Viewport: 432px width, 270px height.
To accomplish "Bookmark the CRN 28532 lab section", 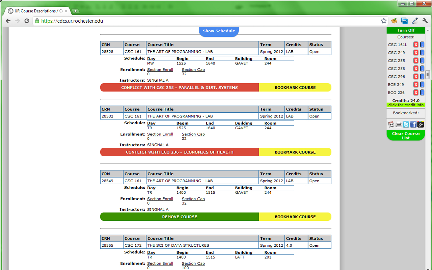I will [295, 152].
